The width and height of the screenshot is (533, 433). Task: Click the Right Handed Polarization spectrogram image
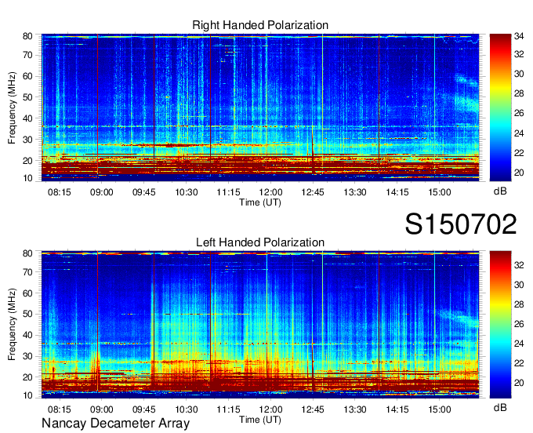(260, 107)
